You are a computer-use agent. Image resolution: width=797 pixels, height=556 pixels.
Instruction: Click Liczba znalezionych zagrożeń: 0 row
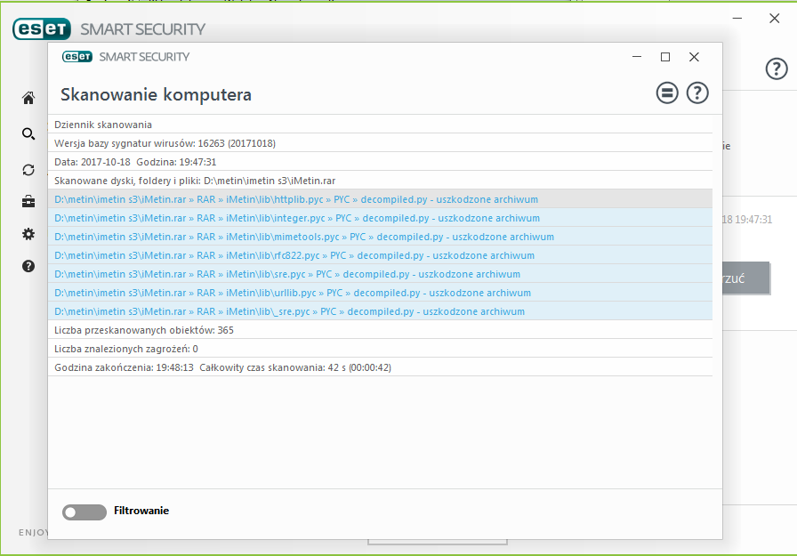(380, 349)
